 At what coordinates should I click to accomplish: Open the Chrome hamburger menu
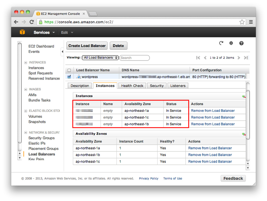[x=251, y=22]
